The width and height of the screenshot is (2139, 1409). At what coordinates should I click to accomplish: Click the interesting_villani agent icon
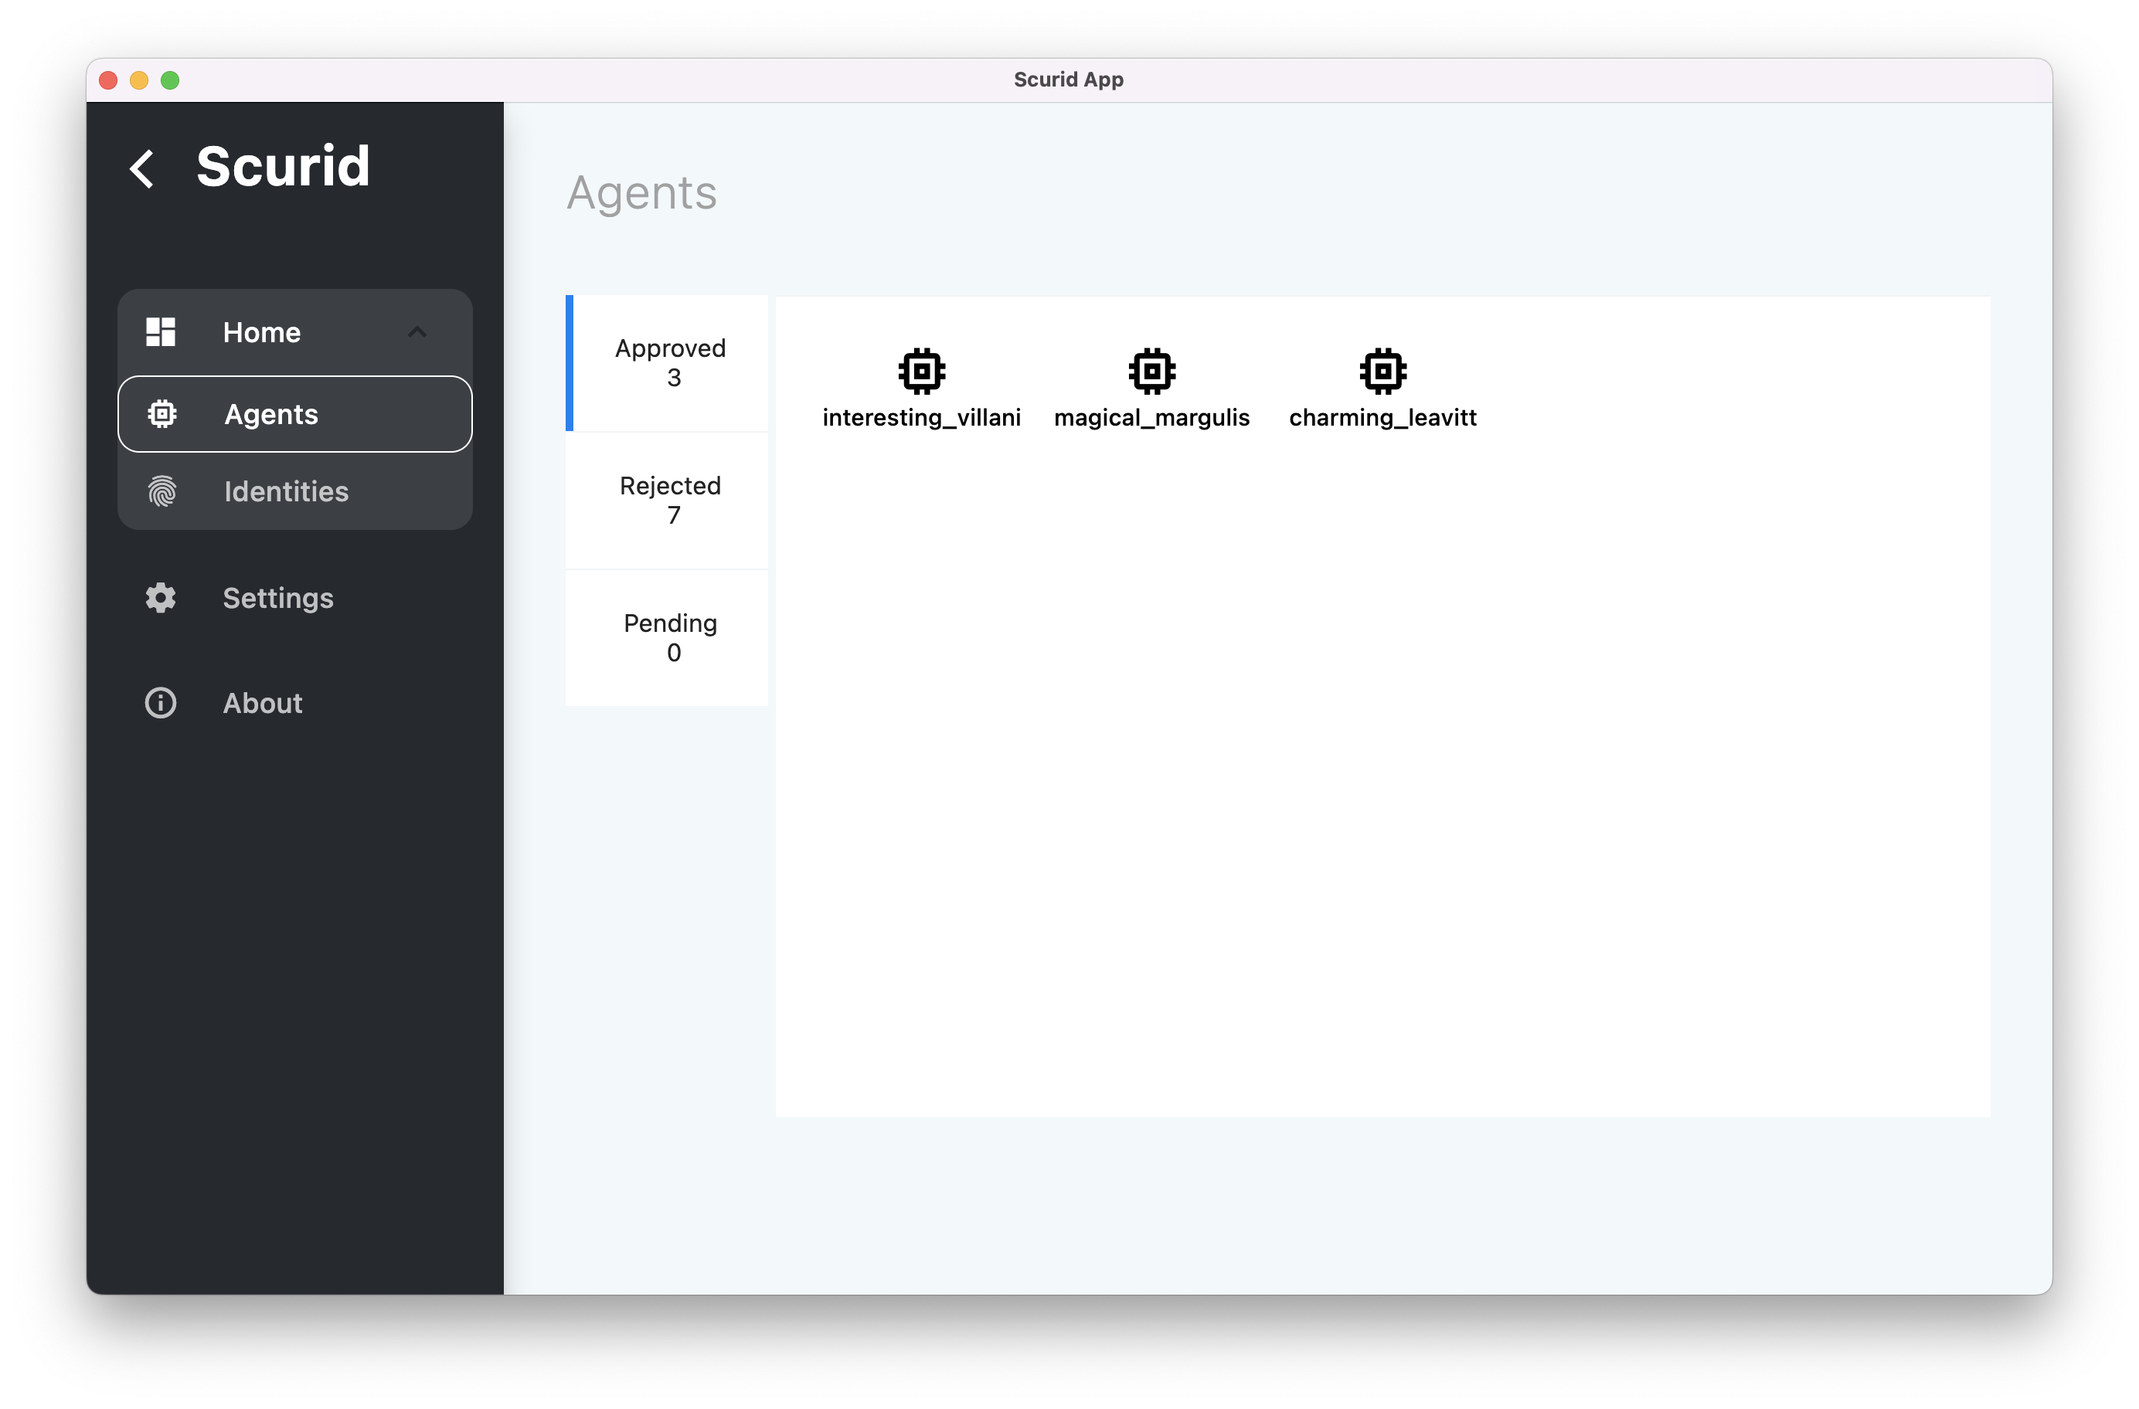click(x=922, y=371)
